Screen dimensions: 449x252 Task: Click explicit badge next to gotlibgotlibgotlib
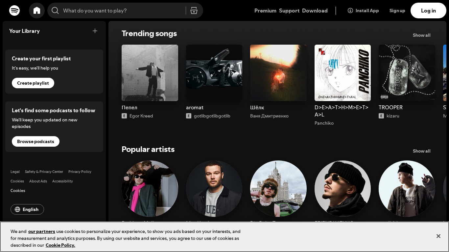click(x=189, y=116)
